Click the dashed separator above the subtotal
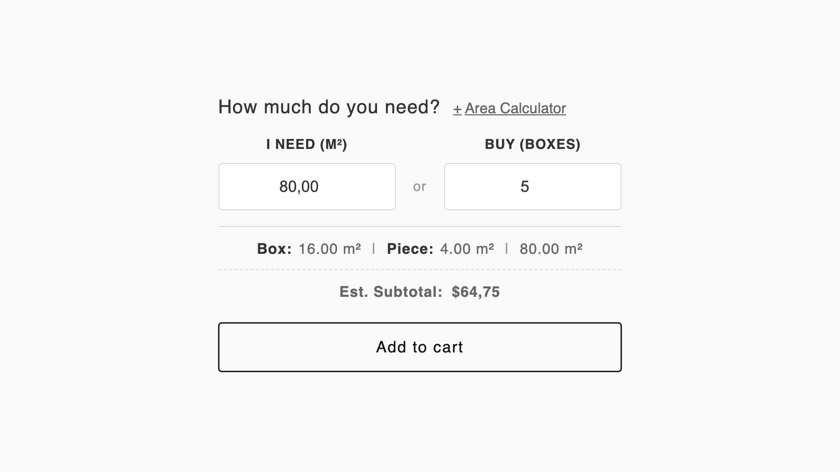This screenshot has width=840, height=472. pyautogui.click(x=419, y=269)
